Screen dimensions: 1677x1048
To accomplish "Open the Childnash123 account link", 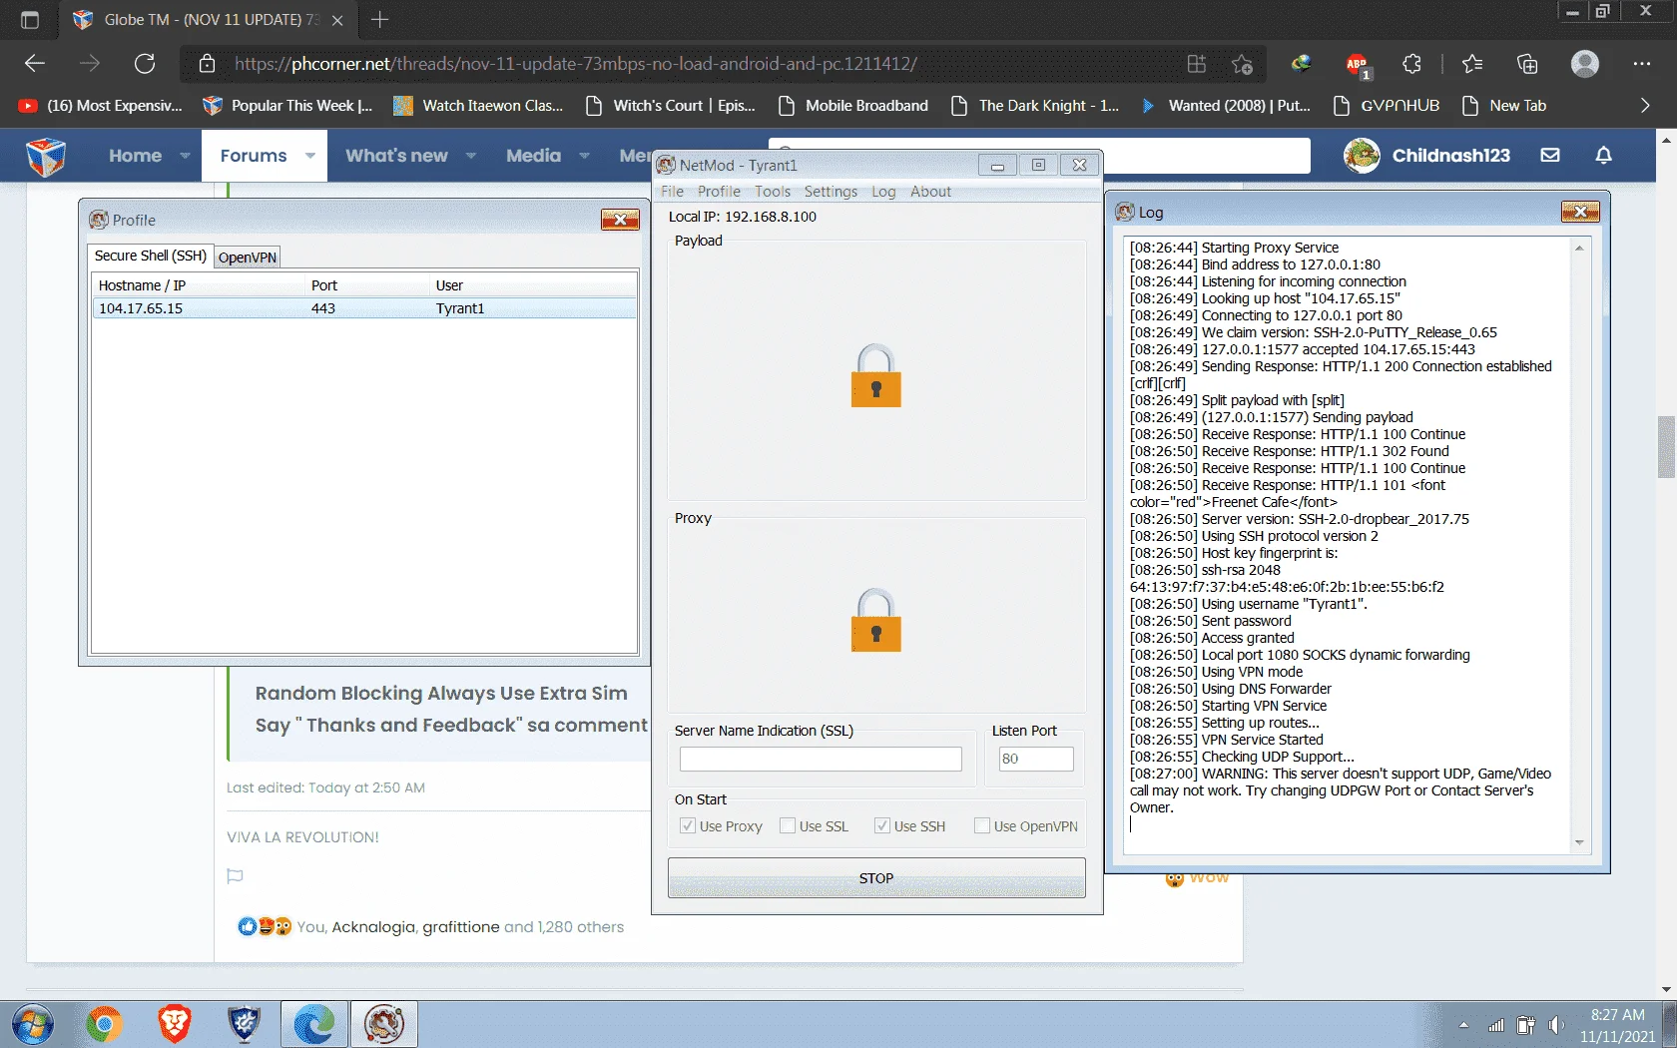I will tap(1450, 156).
